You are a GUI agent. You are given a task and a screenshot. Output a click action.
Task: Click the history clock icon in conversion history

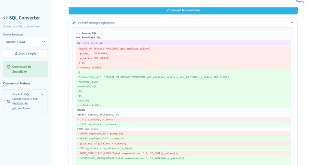tap(9, 101)
